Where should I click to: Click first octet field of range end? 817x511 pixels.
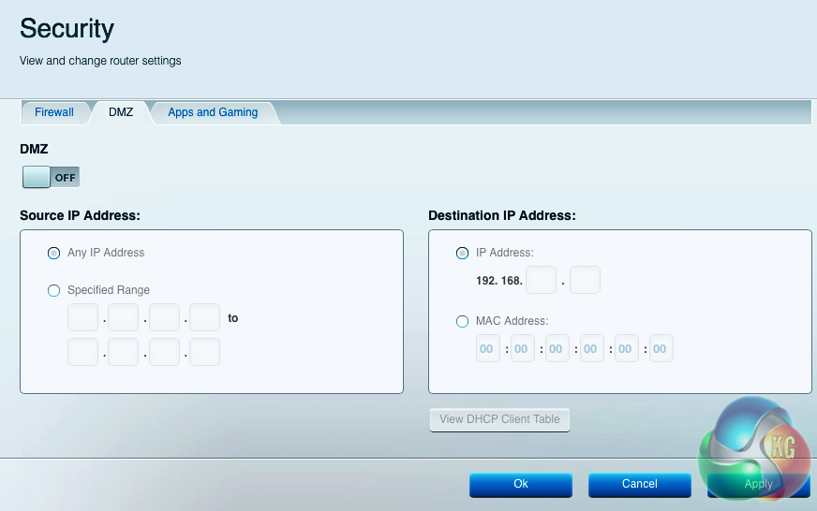(x=82, y=352)
